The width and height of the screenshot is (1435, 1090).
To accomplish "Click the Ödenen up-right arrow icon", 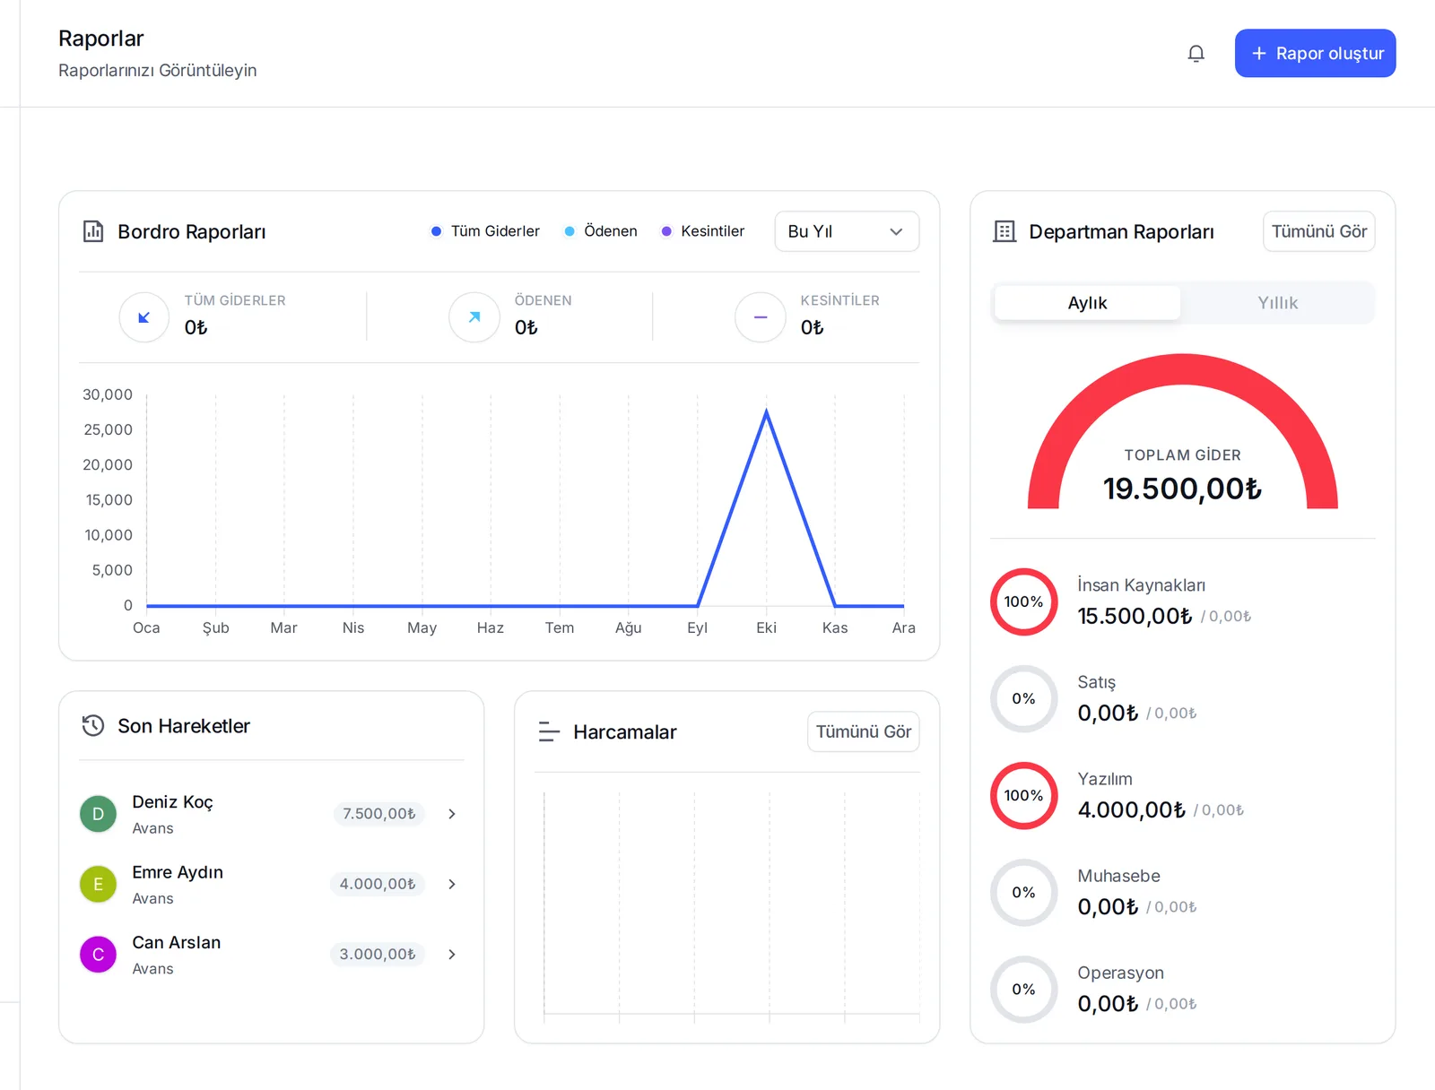I will click(474, 317).
